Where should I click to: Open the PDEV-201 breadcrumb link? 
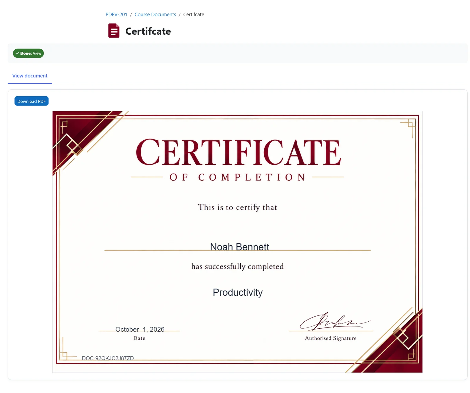click(116, 14)
